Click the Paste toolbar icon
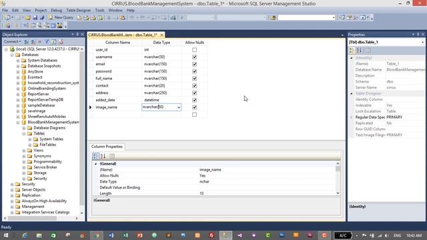The height and width of the screenshot is (240, 427). point(123,18)
